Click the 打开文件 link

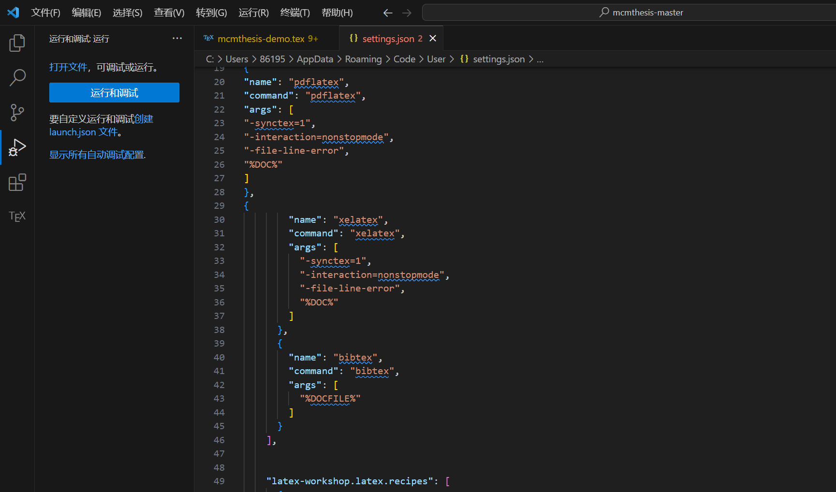[x=68, y=67]
